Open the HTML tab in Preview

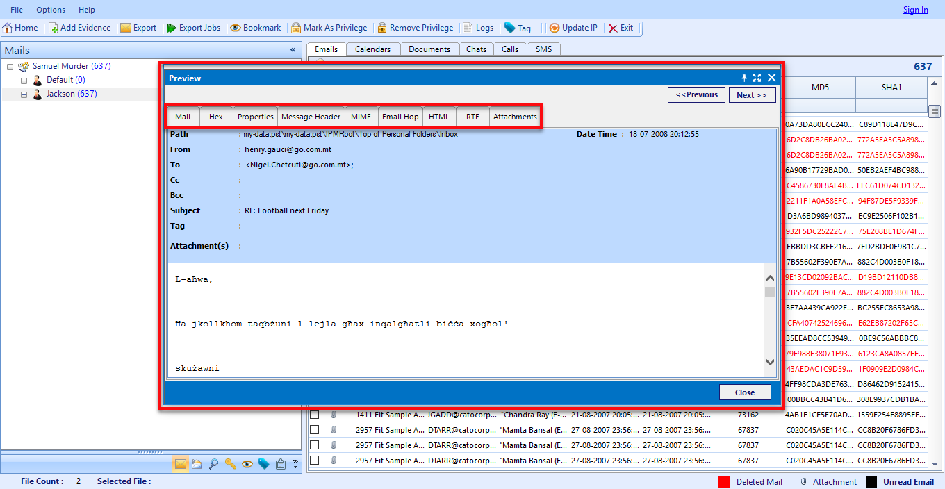(x=438, y=117)
